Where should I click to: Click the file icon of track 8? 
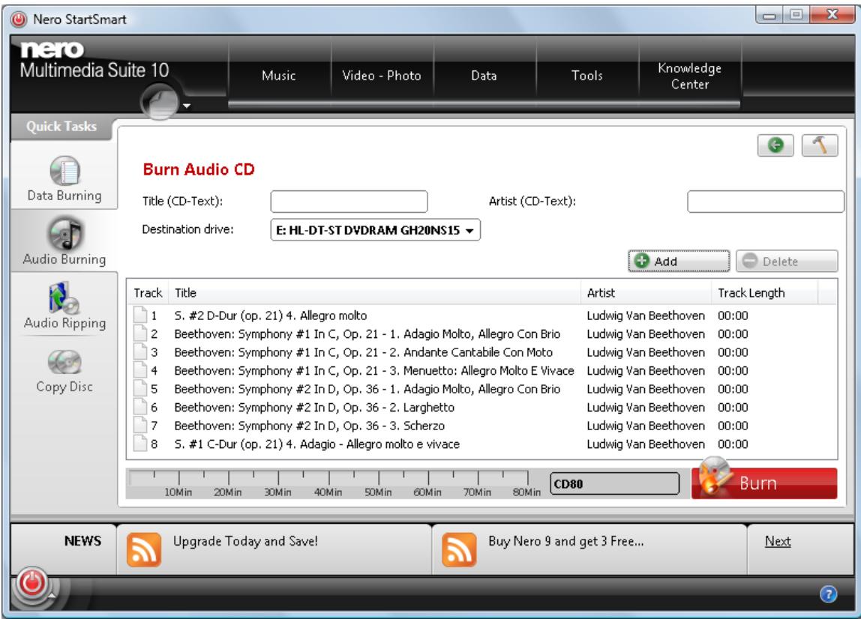coord(140,444)
